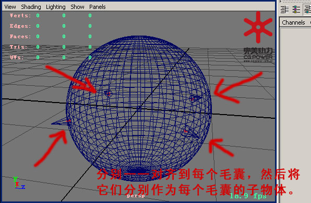This screenshot has height=203, width=311.
Task: Click the XYZ view axis indicator
Action: pos(18,183)
